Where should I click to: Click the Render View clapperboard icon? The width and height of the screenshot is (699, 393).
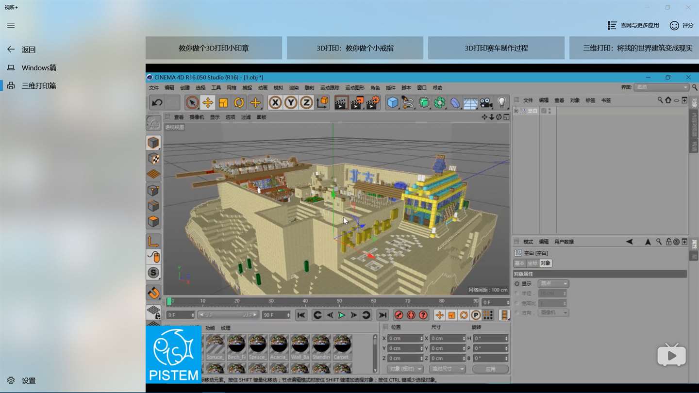coord(341,102)
